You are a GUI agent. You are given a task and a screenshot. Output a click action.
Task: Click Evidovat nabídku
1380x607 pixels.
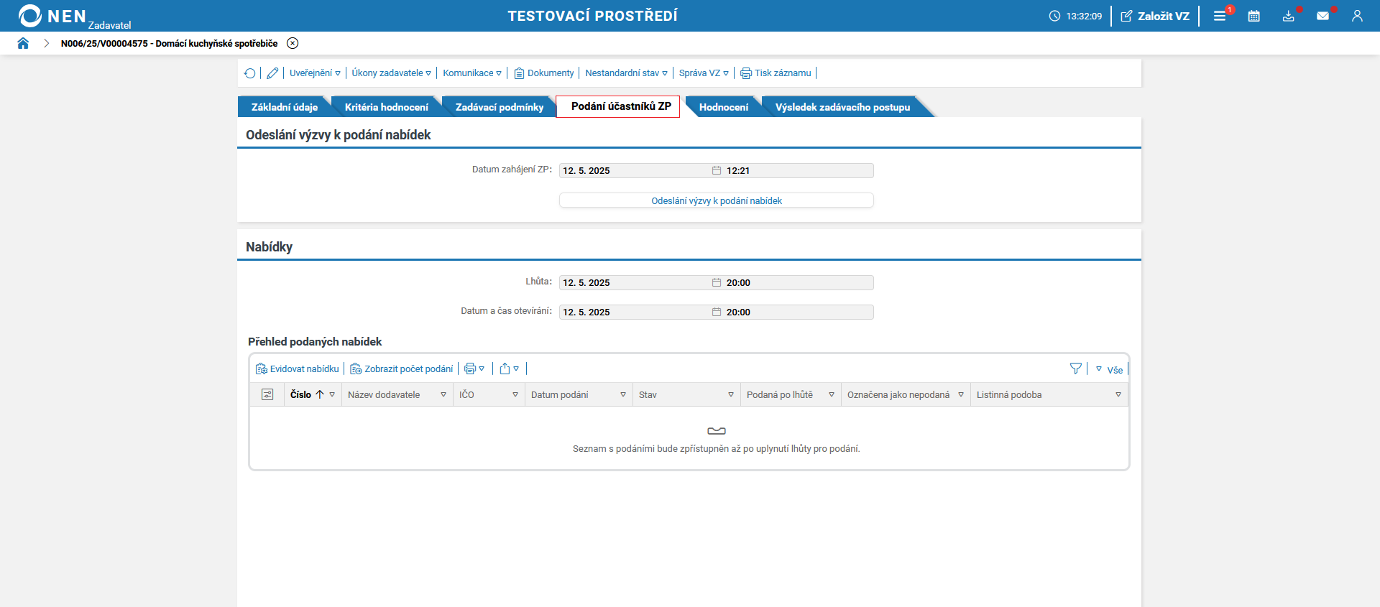point(298,369)
